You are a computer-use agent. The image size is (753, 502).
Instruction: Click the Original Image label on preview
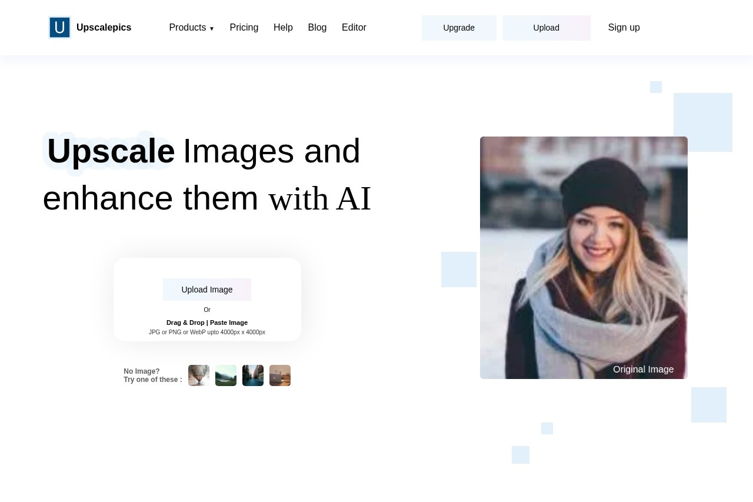[643, 370]
